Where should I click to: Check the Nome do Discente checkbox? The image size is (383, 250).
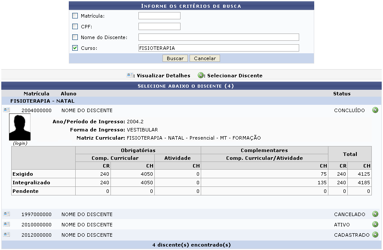tap(75, 37)
